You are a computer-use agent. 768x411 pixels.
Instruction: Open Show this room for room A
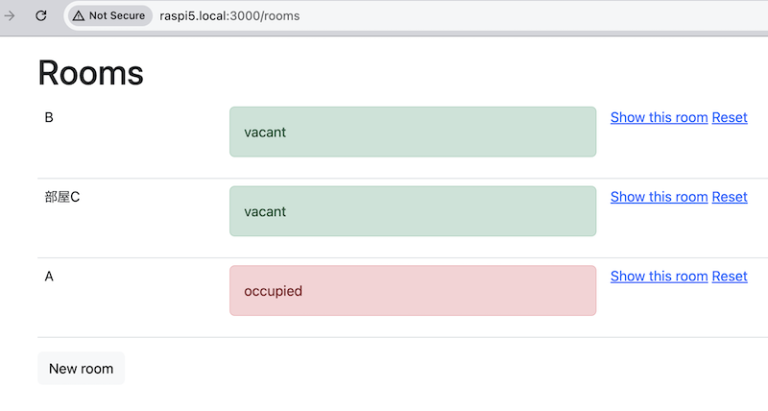(659, 277)
